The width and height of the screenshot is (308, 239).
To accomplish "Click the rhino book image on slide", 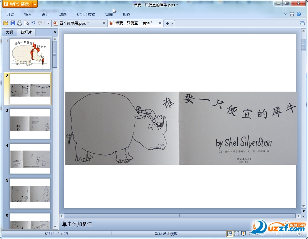I will tap(181, 128).
